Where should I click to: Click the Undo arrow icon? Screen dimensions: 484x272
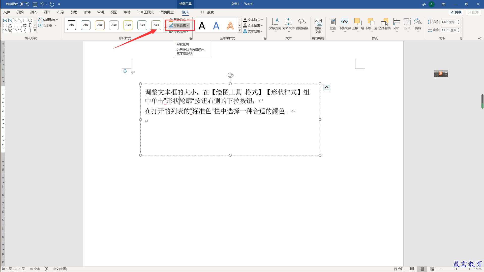pos(42,4)
